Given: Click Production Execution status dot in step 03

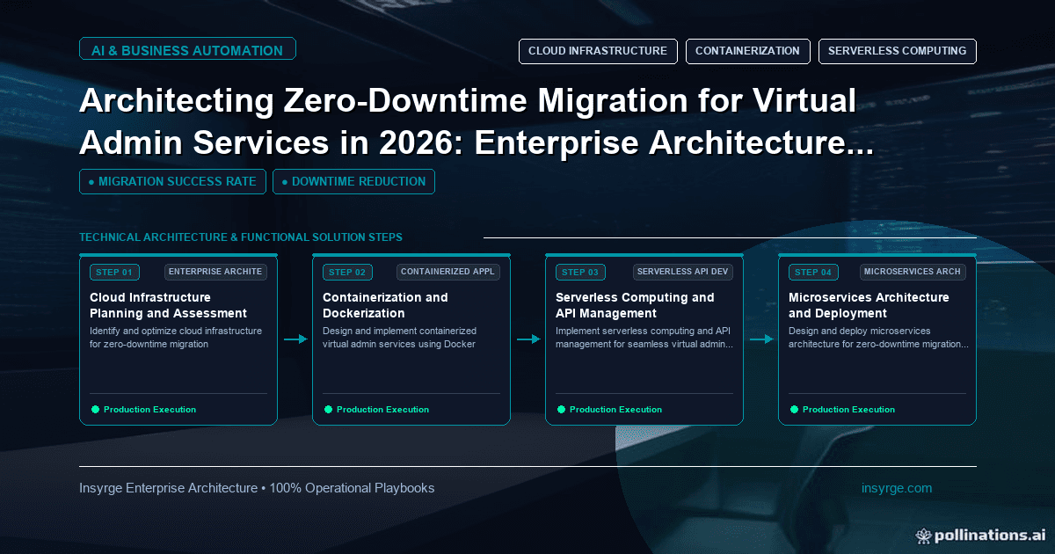Looking at the screenshot, I should pos(561,409).
